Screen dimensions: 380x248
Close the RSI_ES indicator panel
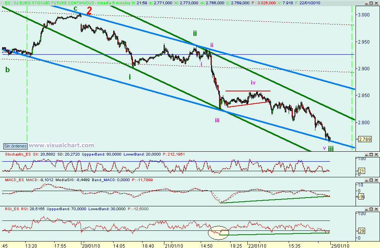click(376, 209)
